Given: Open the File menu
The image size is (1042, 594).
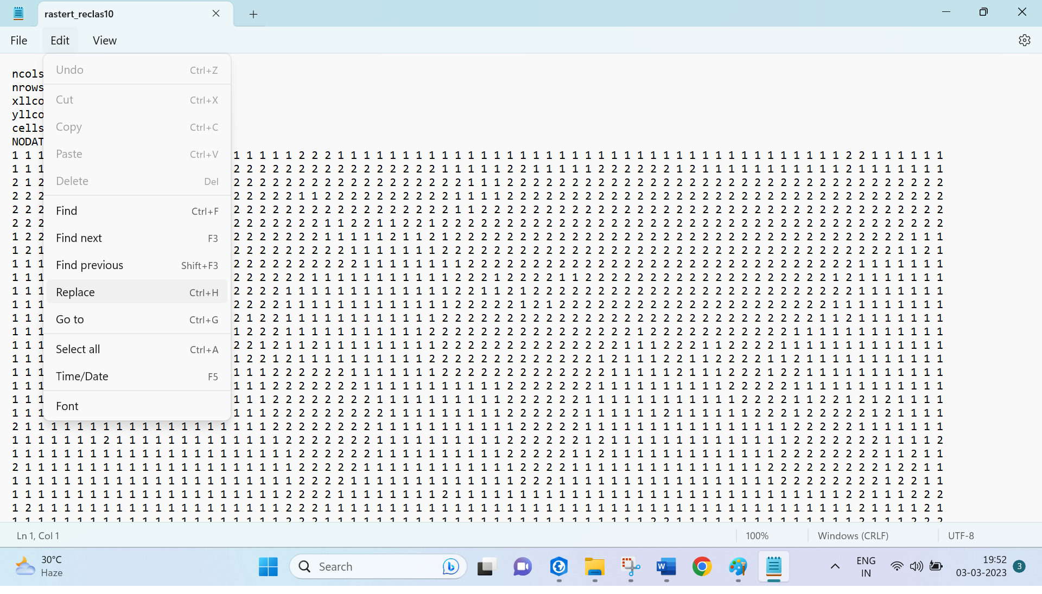Looking at the screenshot, I should pyautogui.click(x=19, y=41).
